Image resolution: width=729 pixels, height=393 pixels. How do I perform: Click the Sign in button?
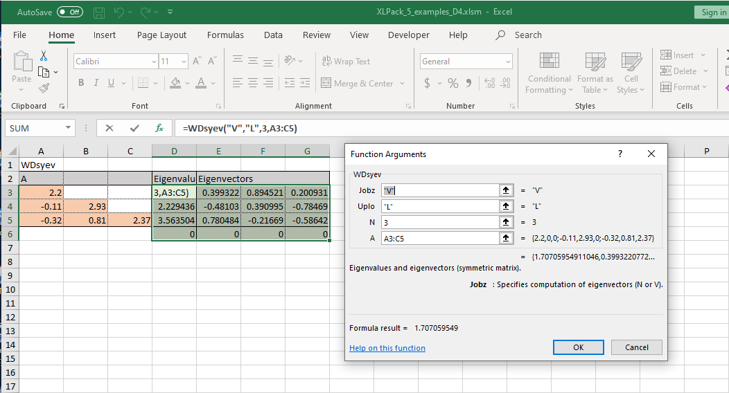click(x=712, y=12)
